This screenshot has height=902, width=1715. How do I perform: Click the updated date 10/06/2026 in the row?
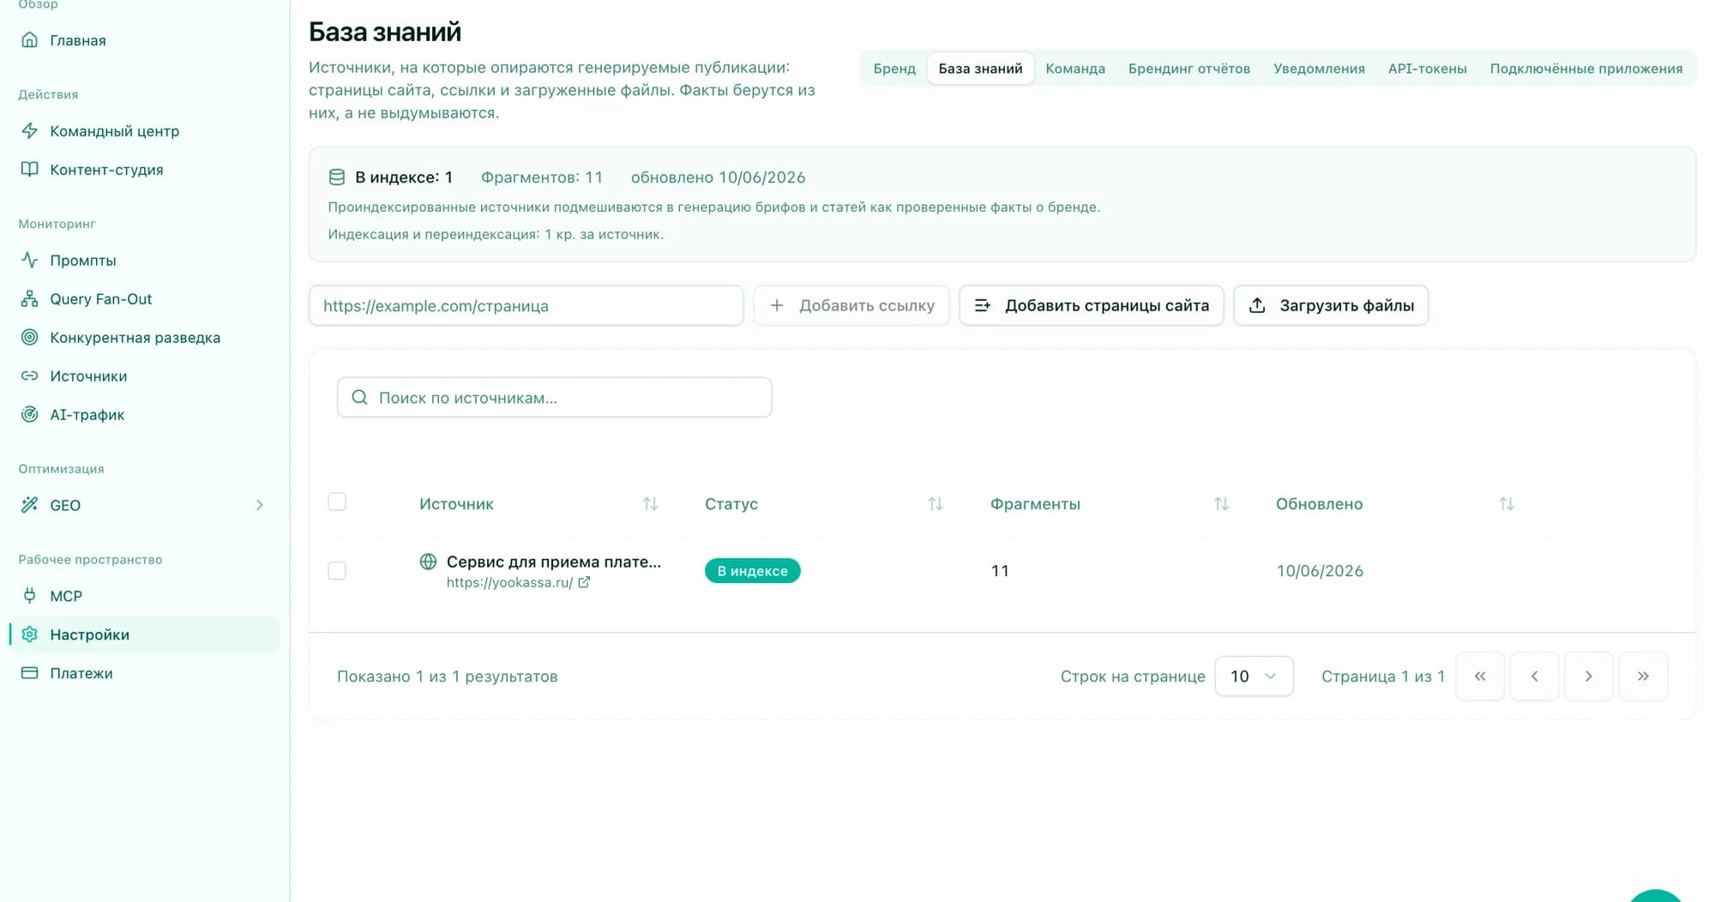point(1320,571)
